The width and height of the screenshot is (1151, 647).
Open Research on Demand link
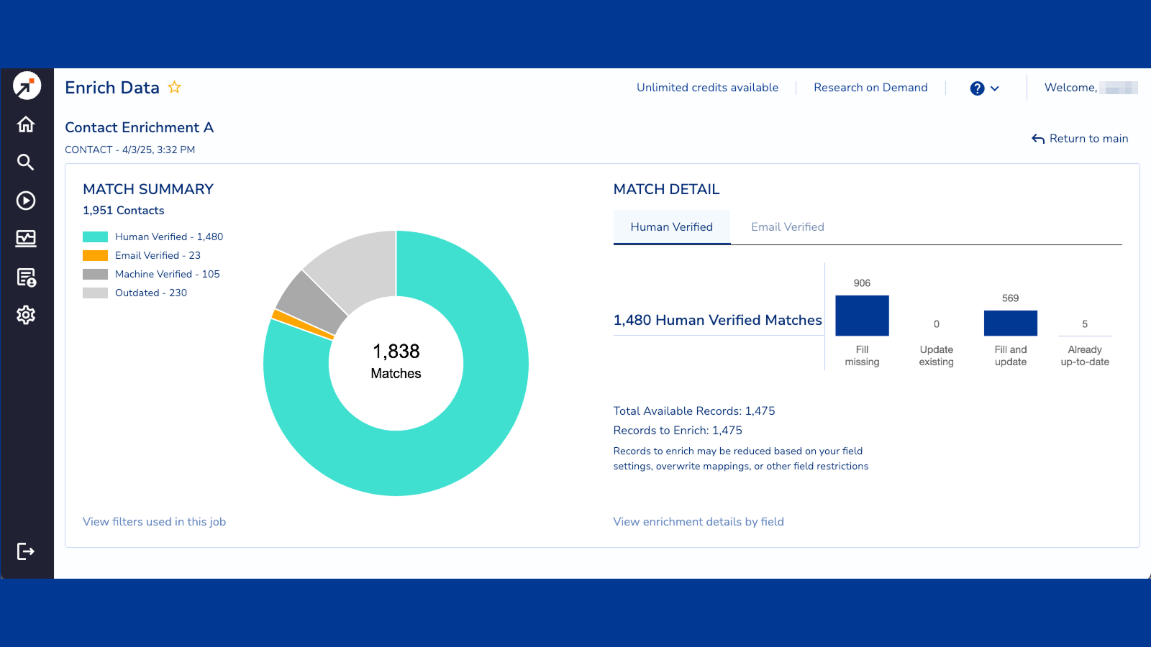[870, 88]
